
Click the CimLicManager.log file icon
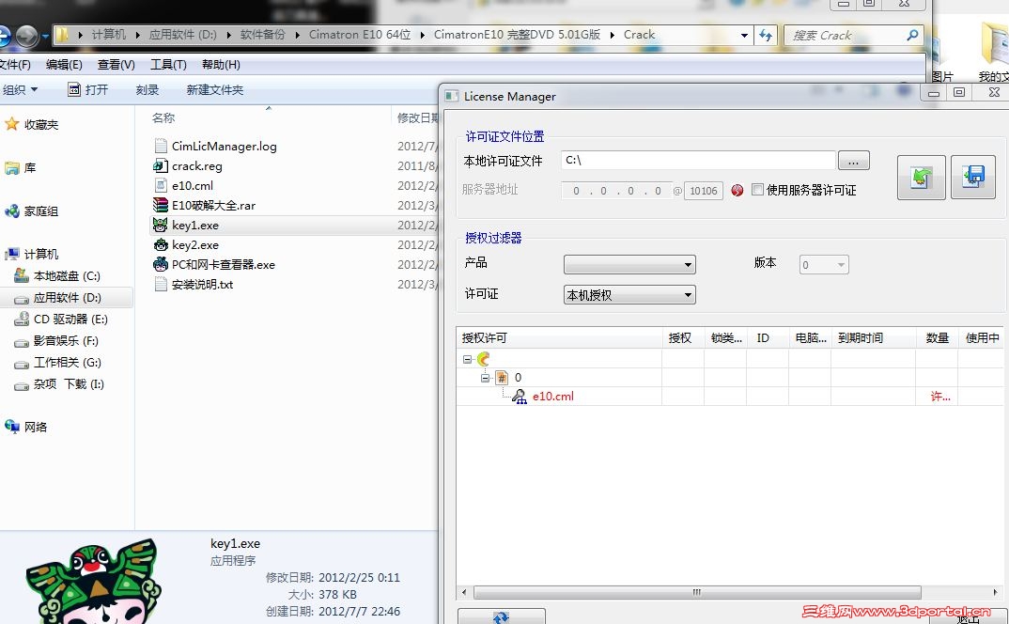(161, 147)
